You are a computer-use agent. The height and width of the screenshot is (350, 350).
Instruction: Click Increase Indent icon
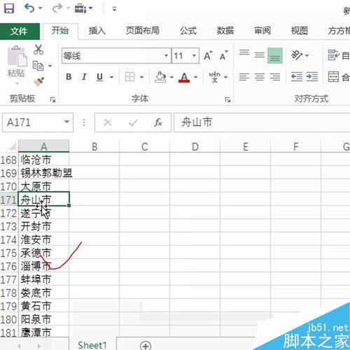pos(312,77)
